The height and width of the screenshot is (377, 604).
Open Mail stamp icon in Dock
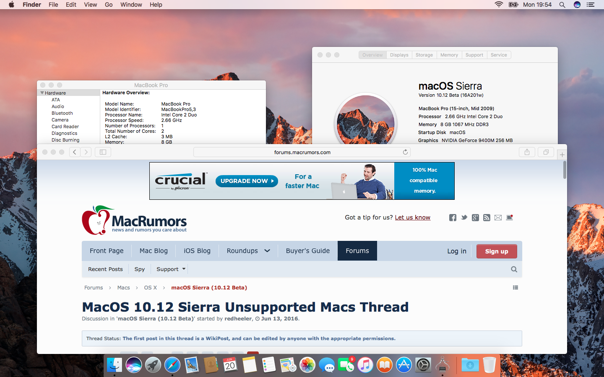(192, 365)
